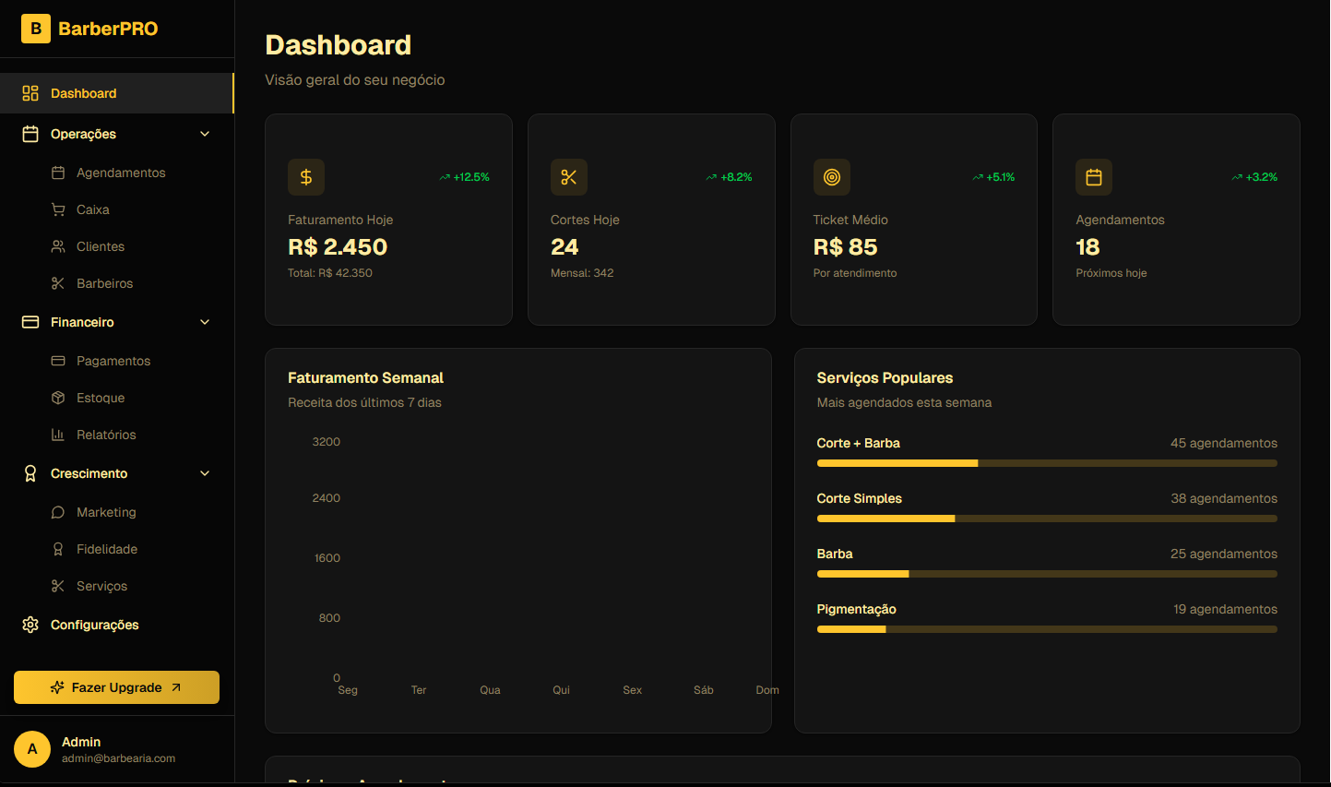Screen dimensions: 1331x787
Task: Collapse the Operações section chevron
Action: pyautogui.click(x=205, y=134)
